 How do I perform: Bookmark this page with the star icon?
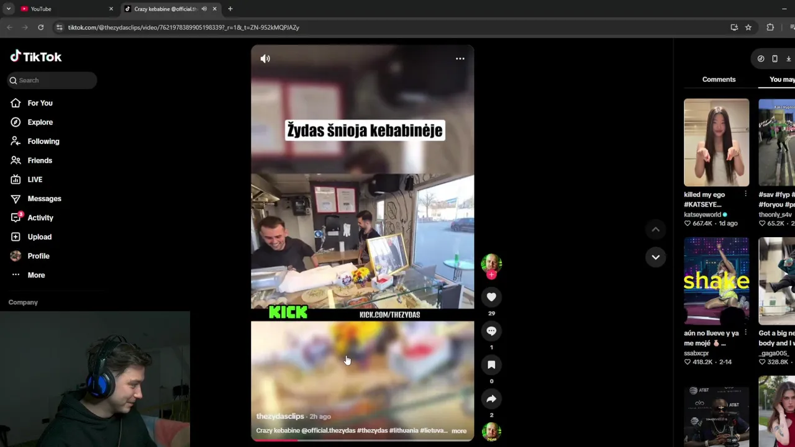click(x=748, y=27)
